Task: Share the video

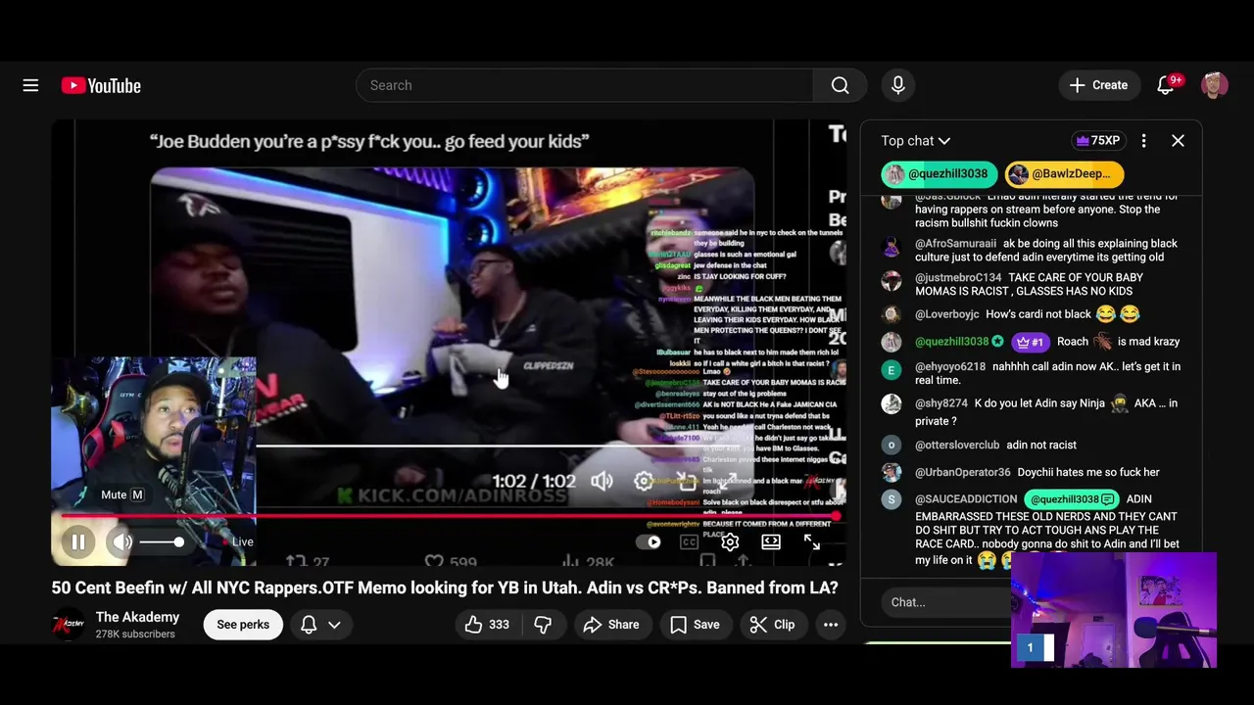Action: tap(611, 625)
